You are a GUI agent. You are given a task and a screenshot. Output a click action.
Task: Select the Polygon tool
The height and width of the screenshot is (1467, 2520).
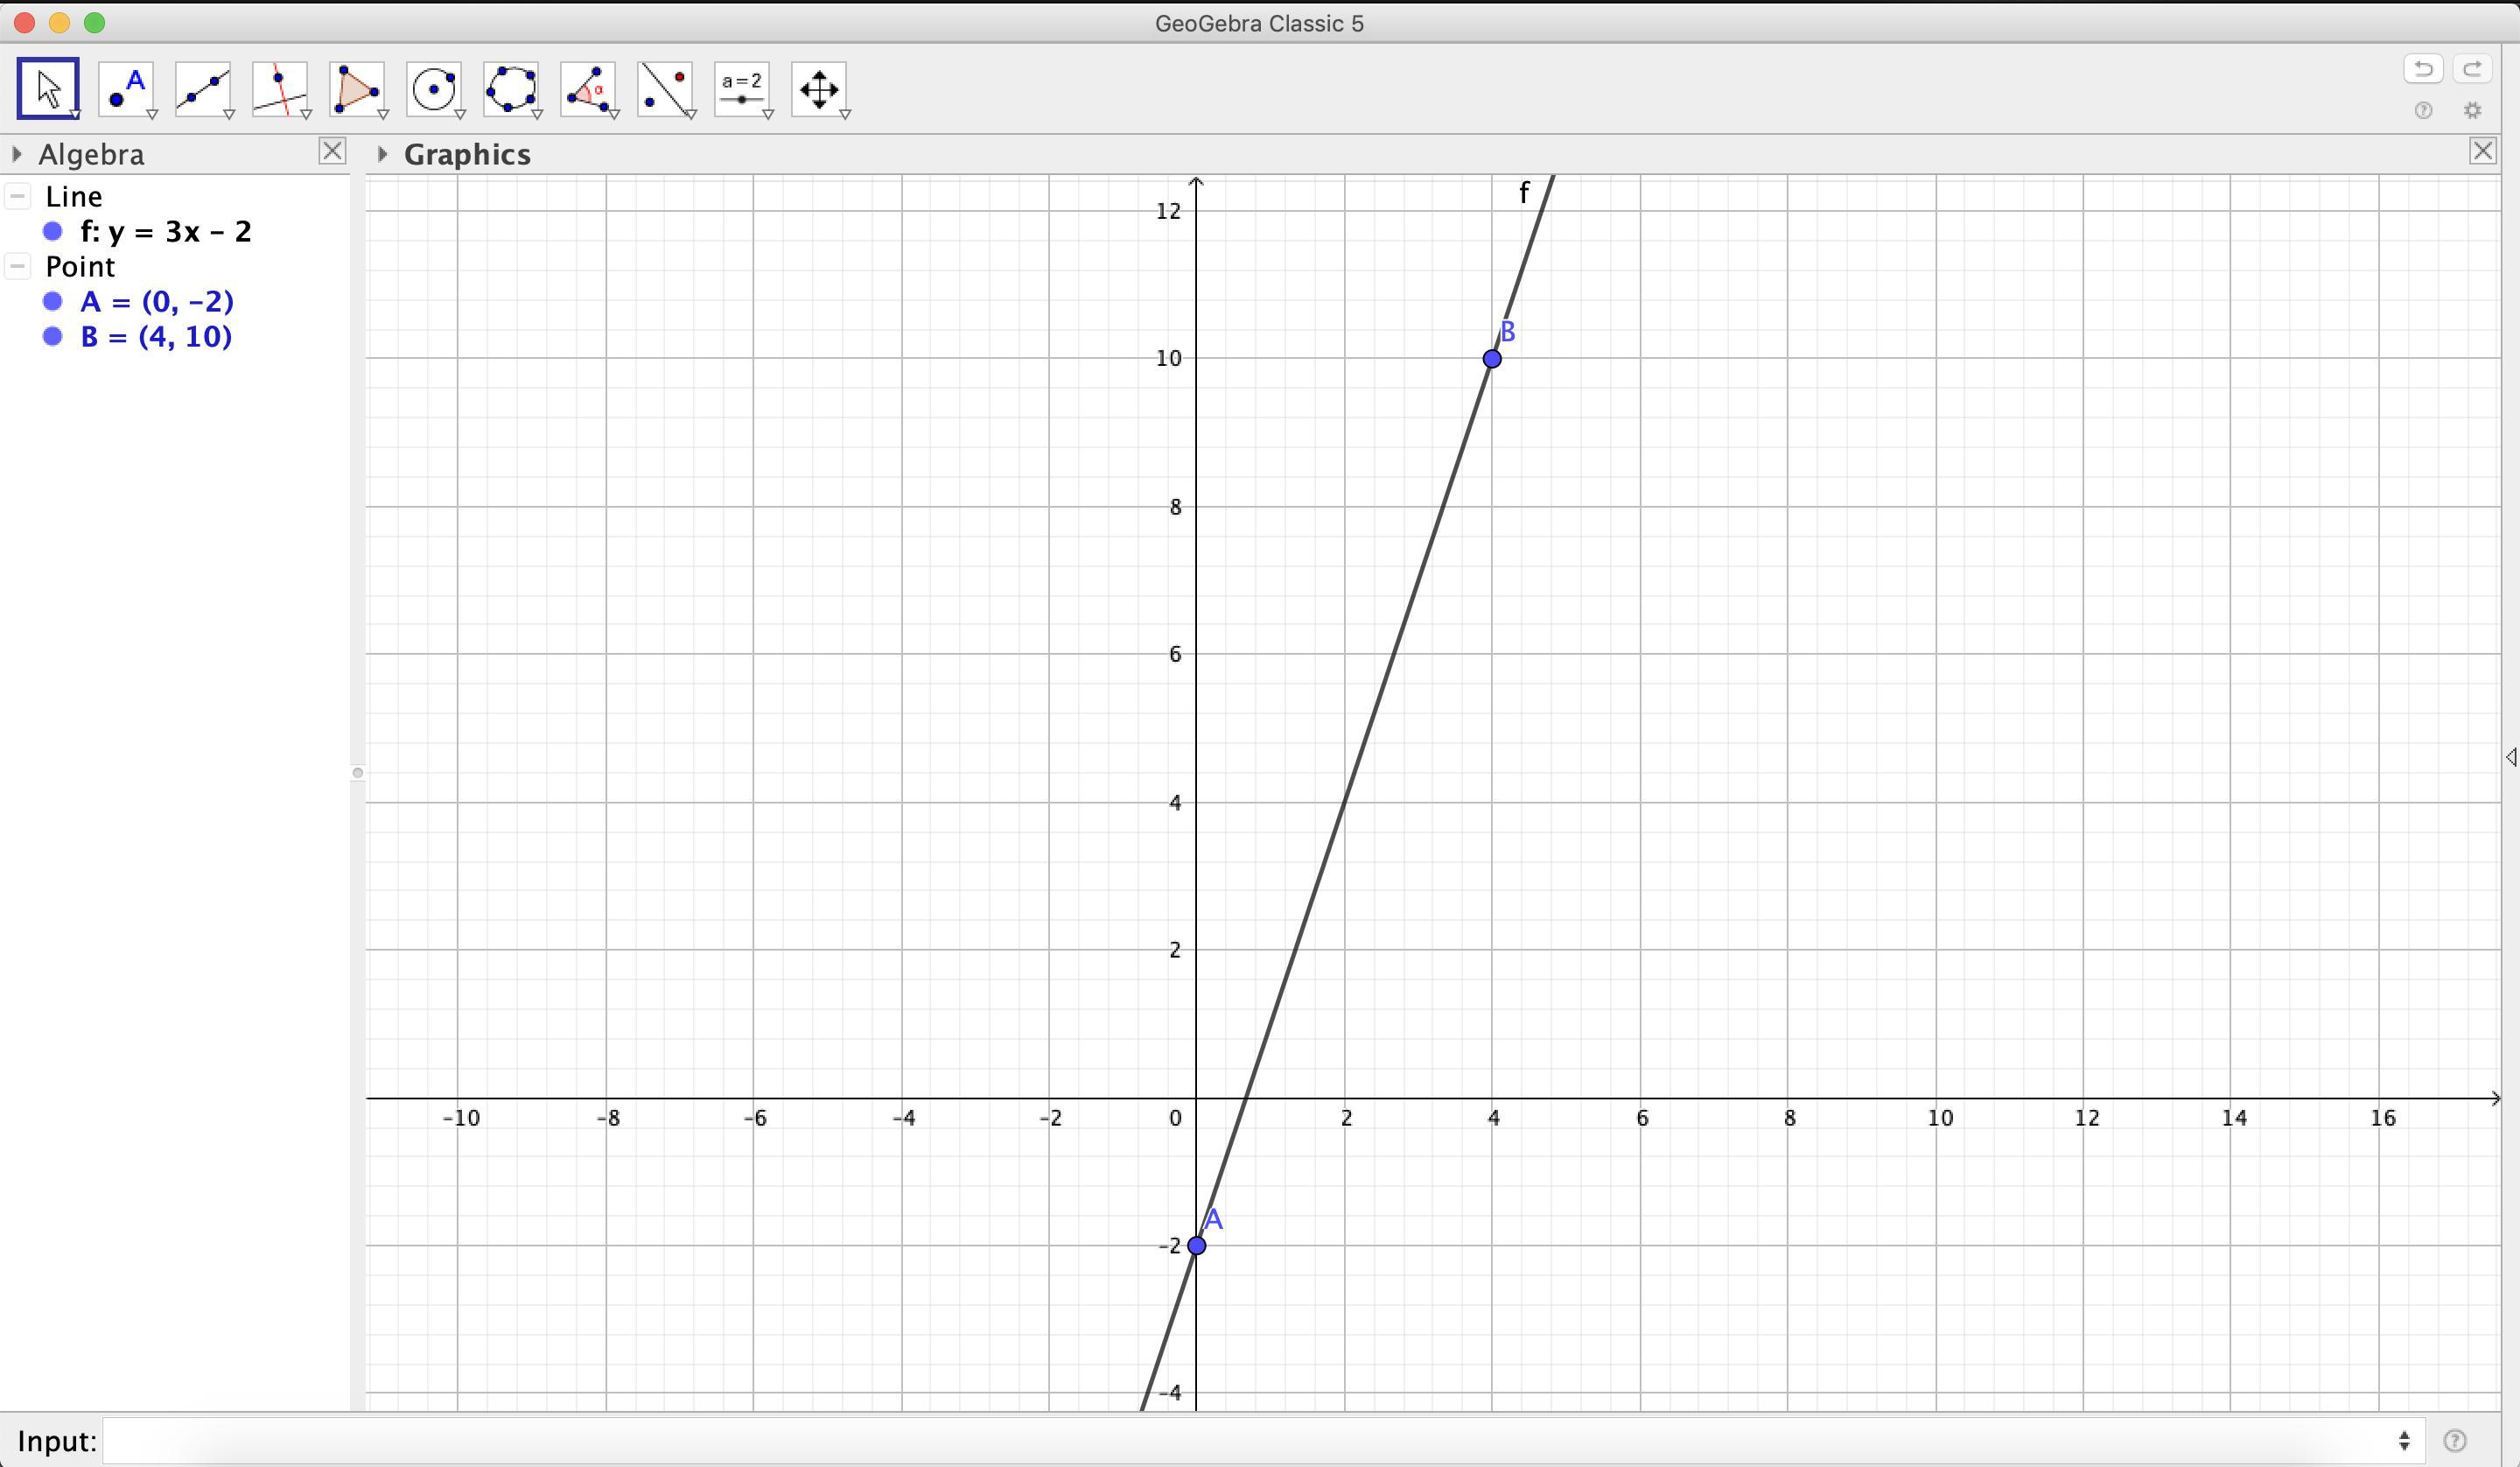coord(357,89)
